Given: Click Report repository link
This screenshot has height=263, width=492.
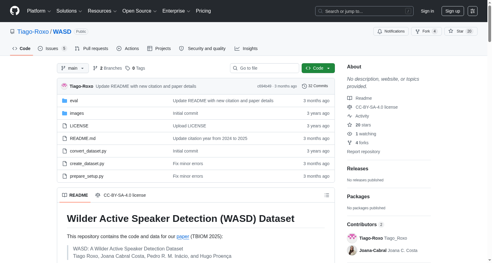Looking at the screenshot, I should click(363, 152).
